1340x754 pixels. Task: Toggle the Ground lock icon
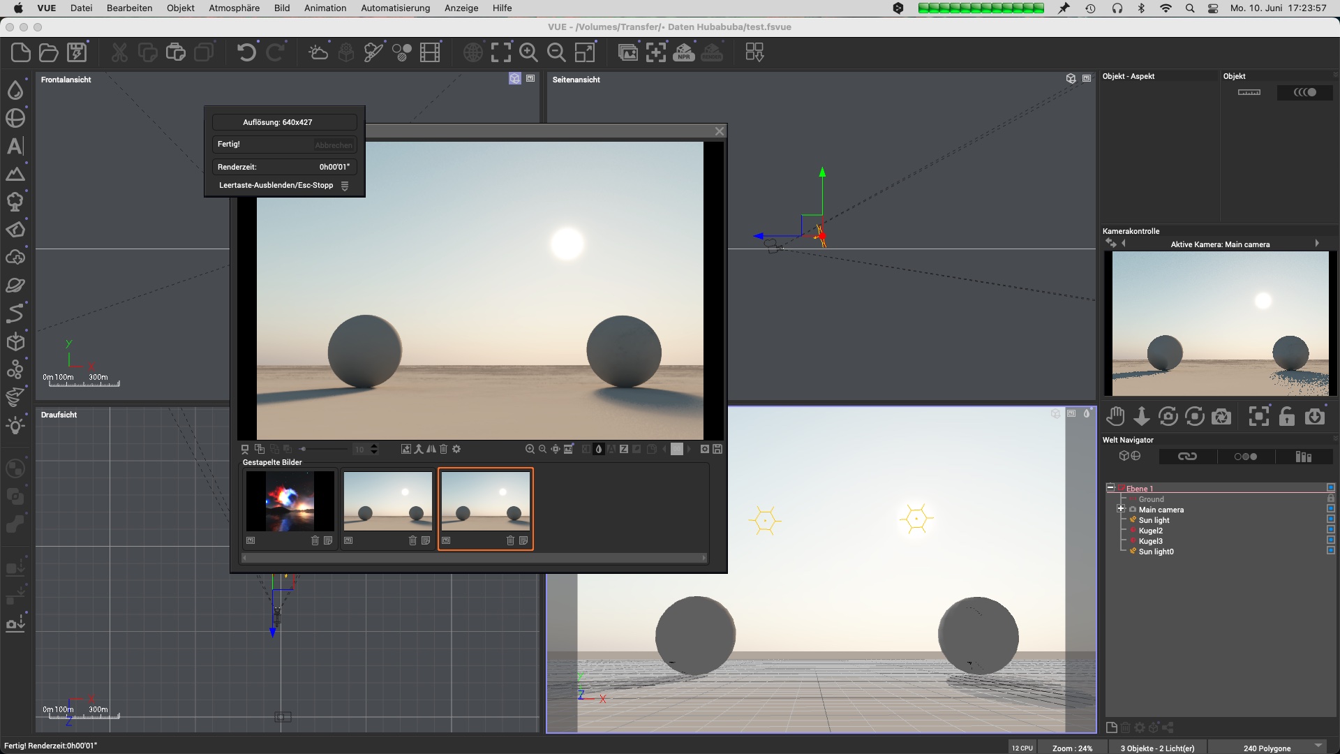(x=1330, y=498)
